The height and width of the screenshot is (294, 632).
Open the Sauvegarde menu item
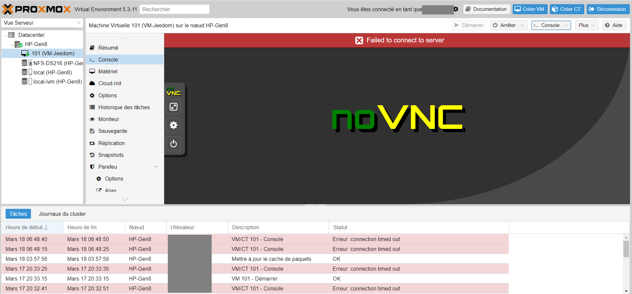tap(125, 131)
